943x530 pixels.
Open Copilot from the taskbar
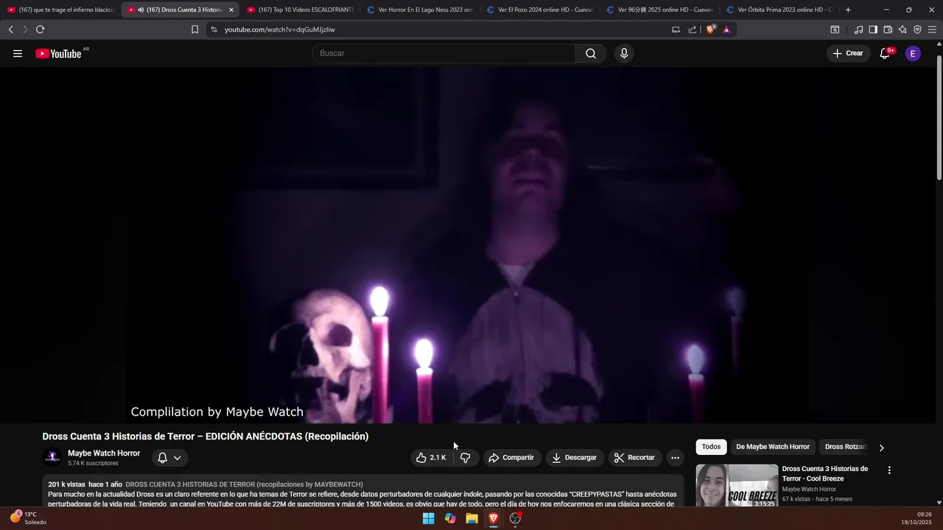[450, 518]
